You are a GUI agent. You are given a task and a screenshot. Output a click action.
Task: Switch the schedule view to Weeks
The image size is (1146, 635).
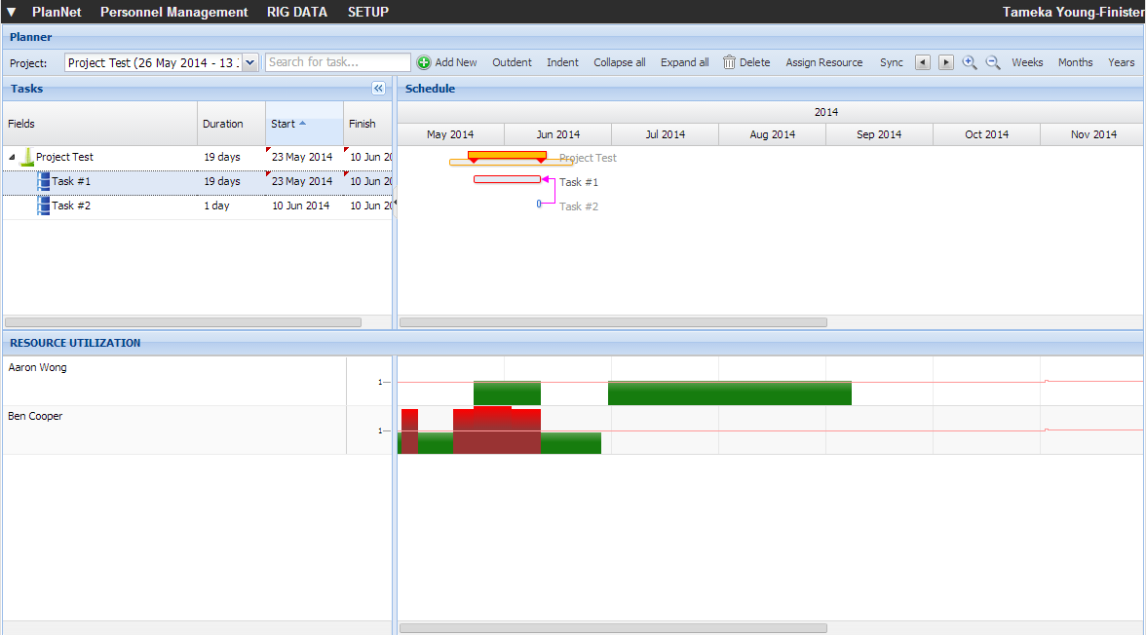pyautogui.click(x=1027, y=62)
